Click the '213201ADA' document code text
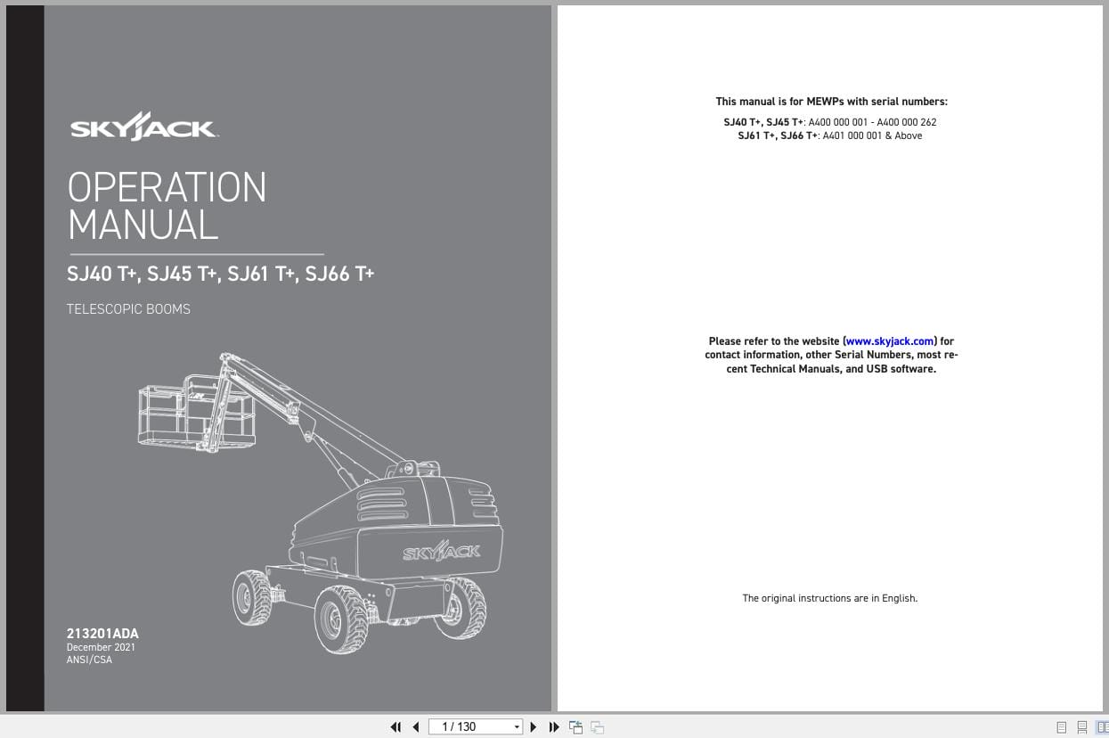This screenshot has width=1109, height=738. [102, 634]
